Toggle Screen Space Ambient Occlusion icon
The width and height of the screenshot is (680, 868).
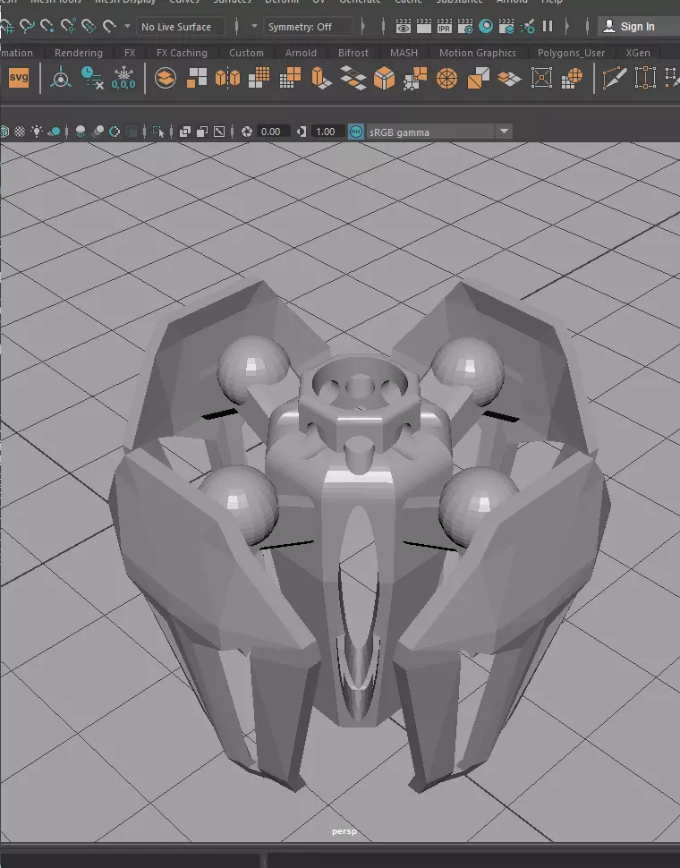pos(81,132)
